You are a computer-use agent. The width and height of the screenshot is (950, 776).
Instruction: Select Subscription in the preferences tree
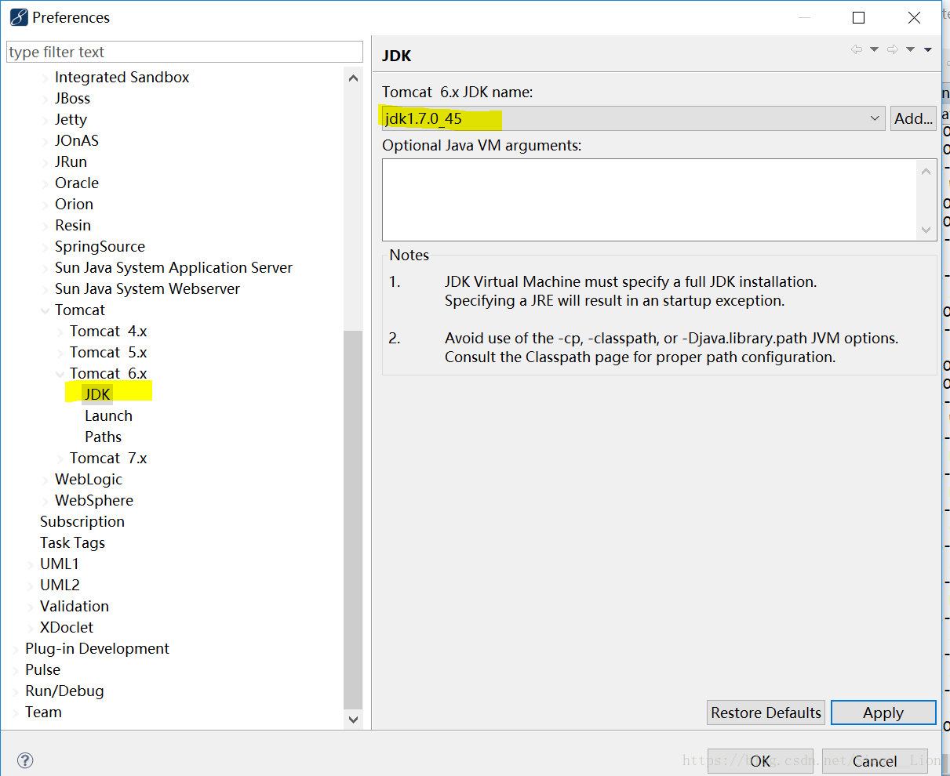(82, 521)
